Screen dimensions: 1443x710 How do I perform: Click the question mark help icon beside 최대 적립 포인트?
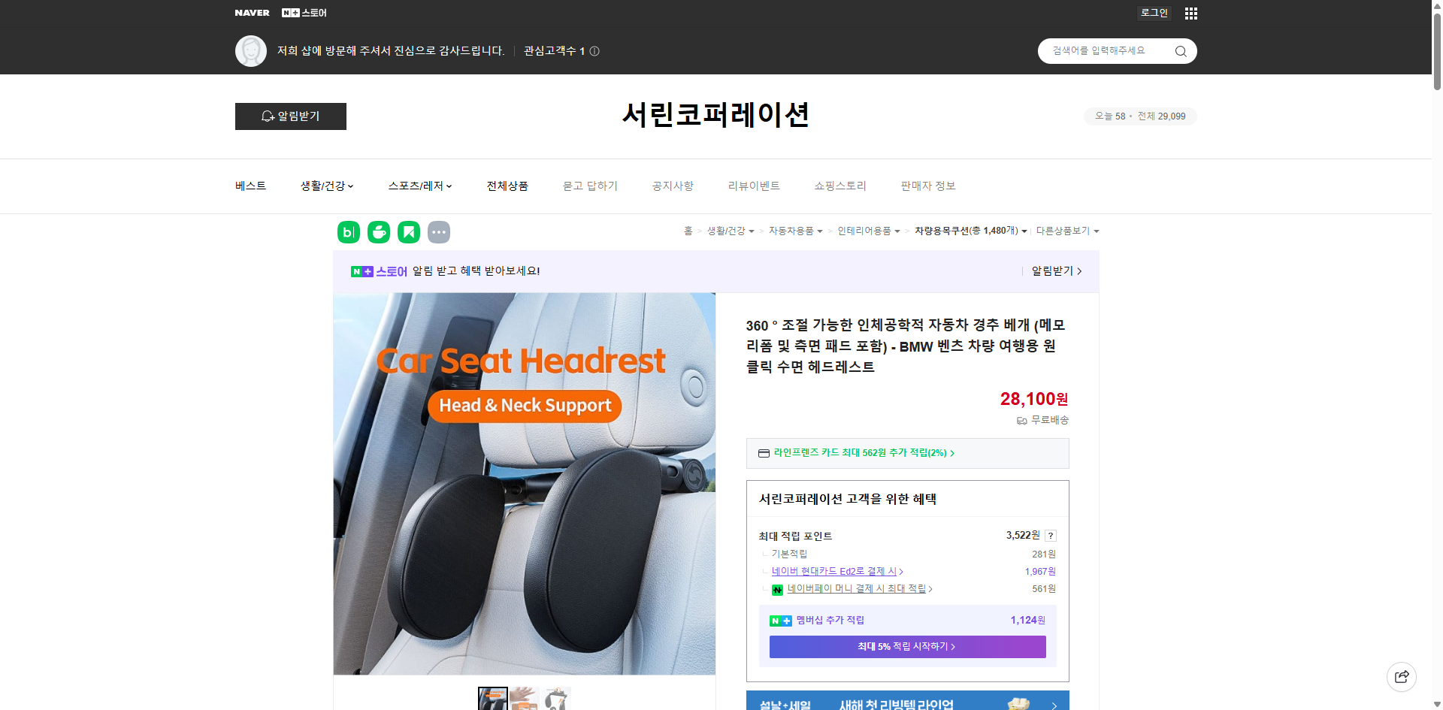1050,535
